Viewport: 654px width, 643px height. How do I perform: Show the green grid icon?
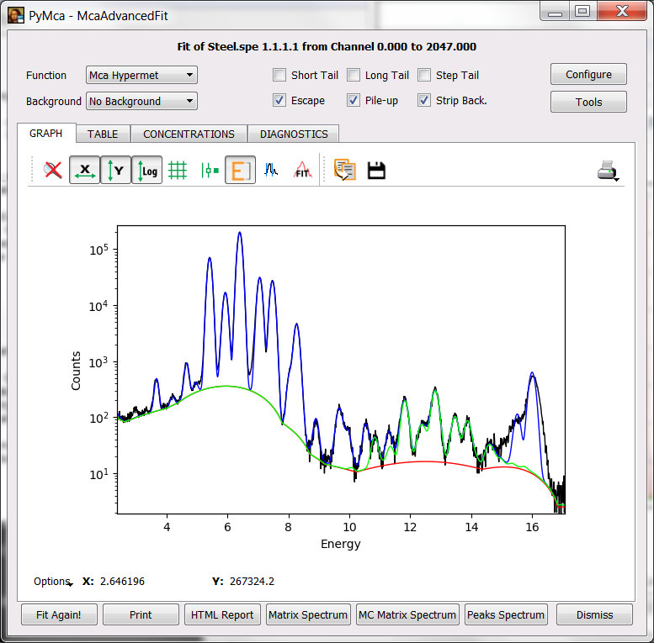178,170
